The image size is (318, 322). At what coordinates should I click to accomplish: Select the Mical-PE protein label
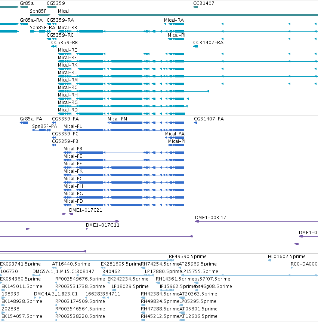(73, 156)
